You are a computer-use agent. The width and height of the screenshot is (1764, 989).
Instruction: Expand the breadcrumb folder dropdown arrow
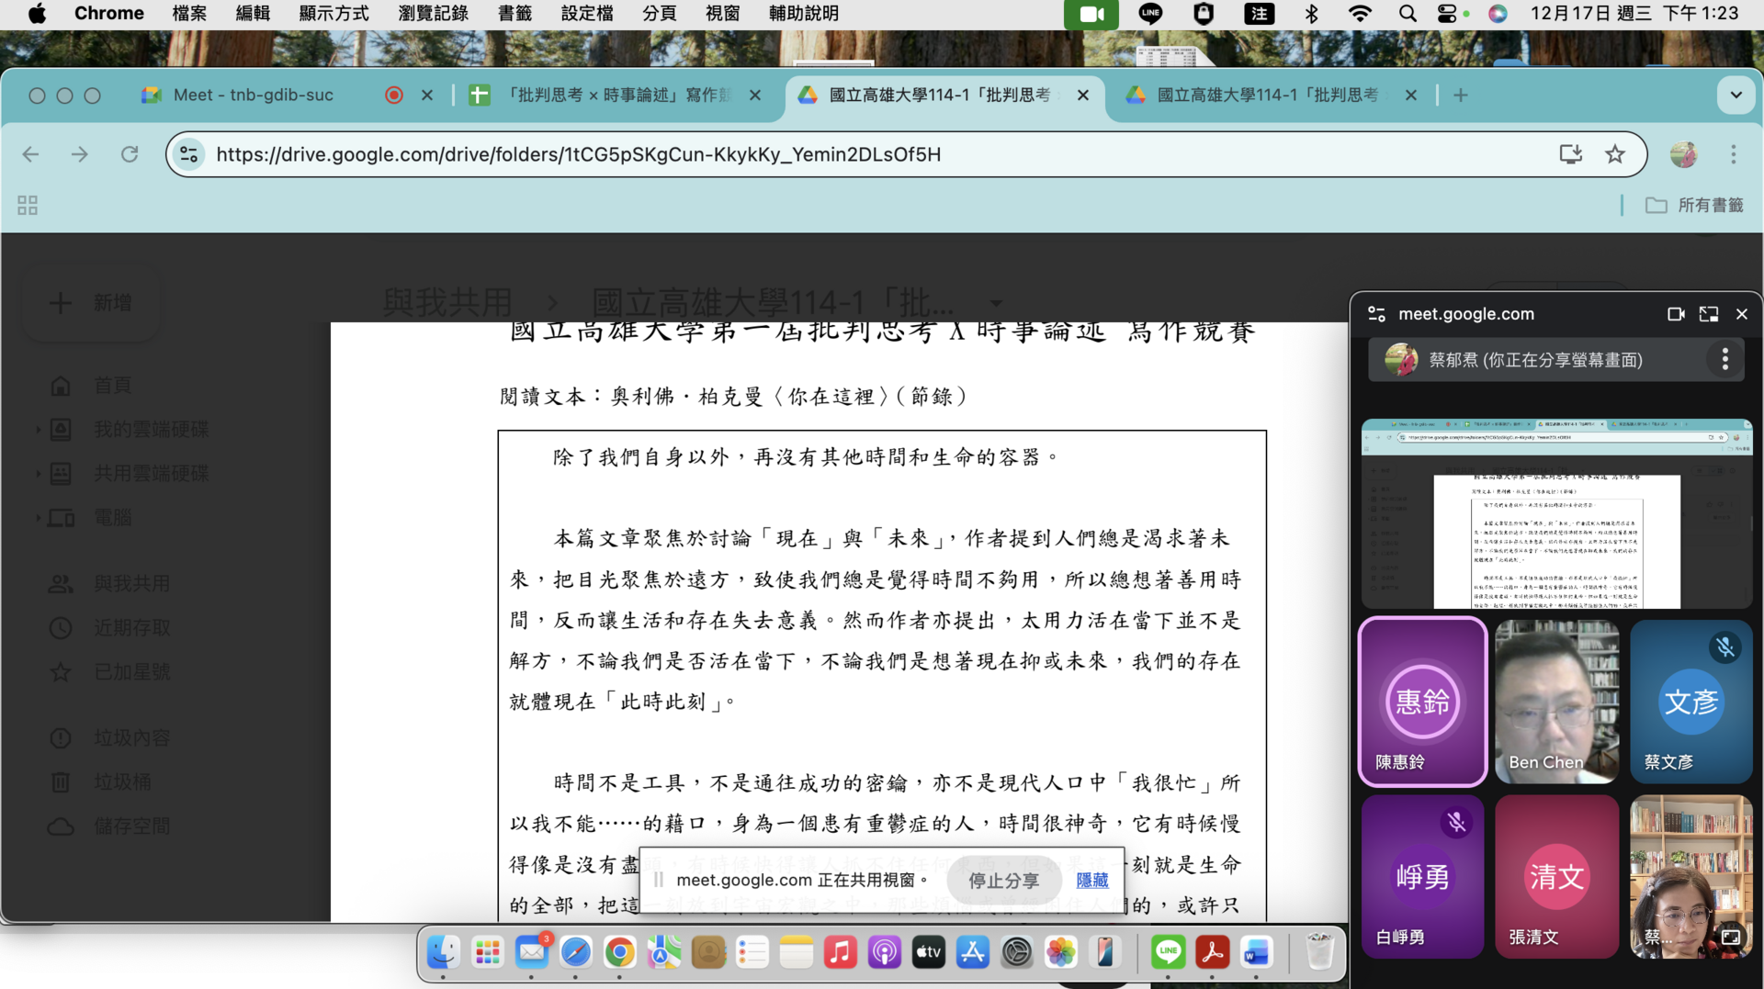(996, 304)
